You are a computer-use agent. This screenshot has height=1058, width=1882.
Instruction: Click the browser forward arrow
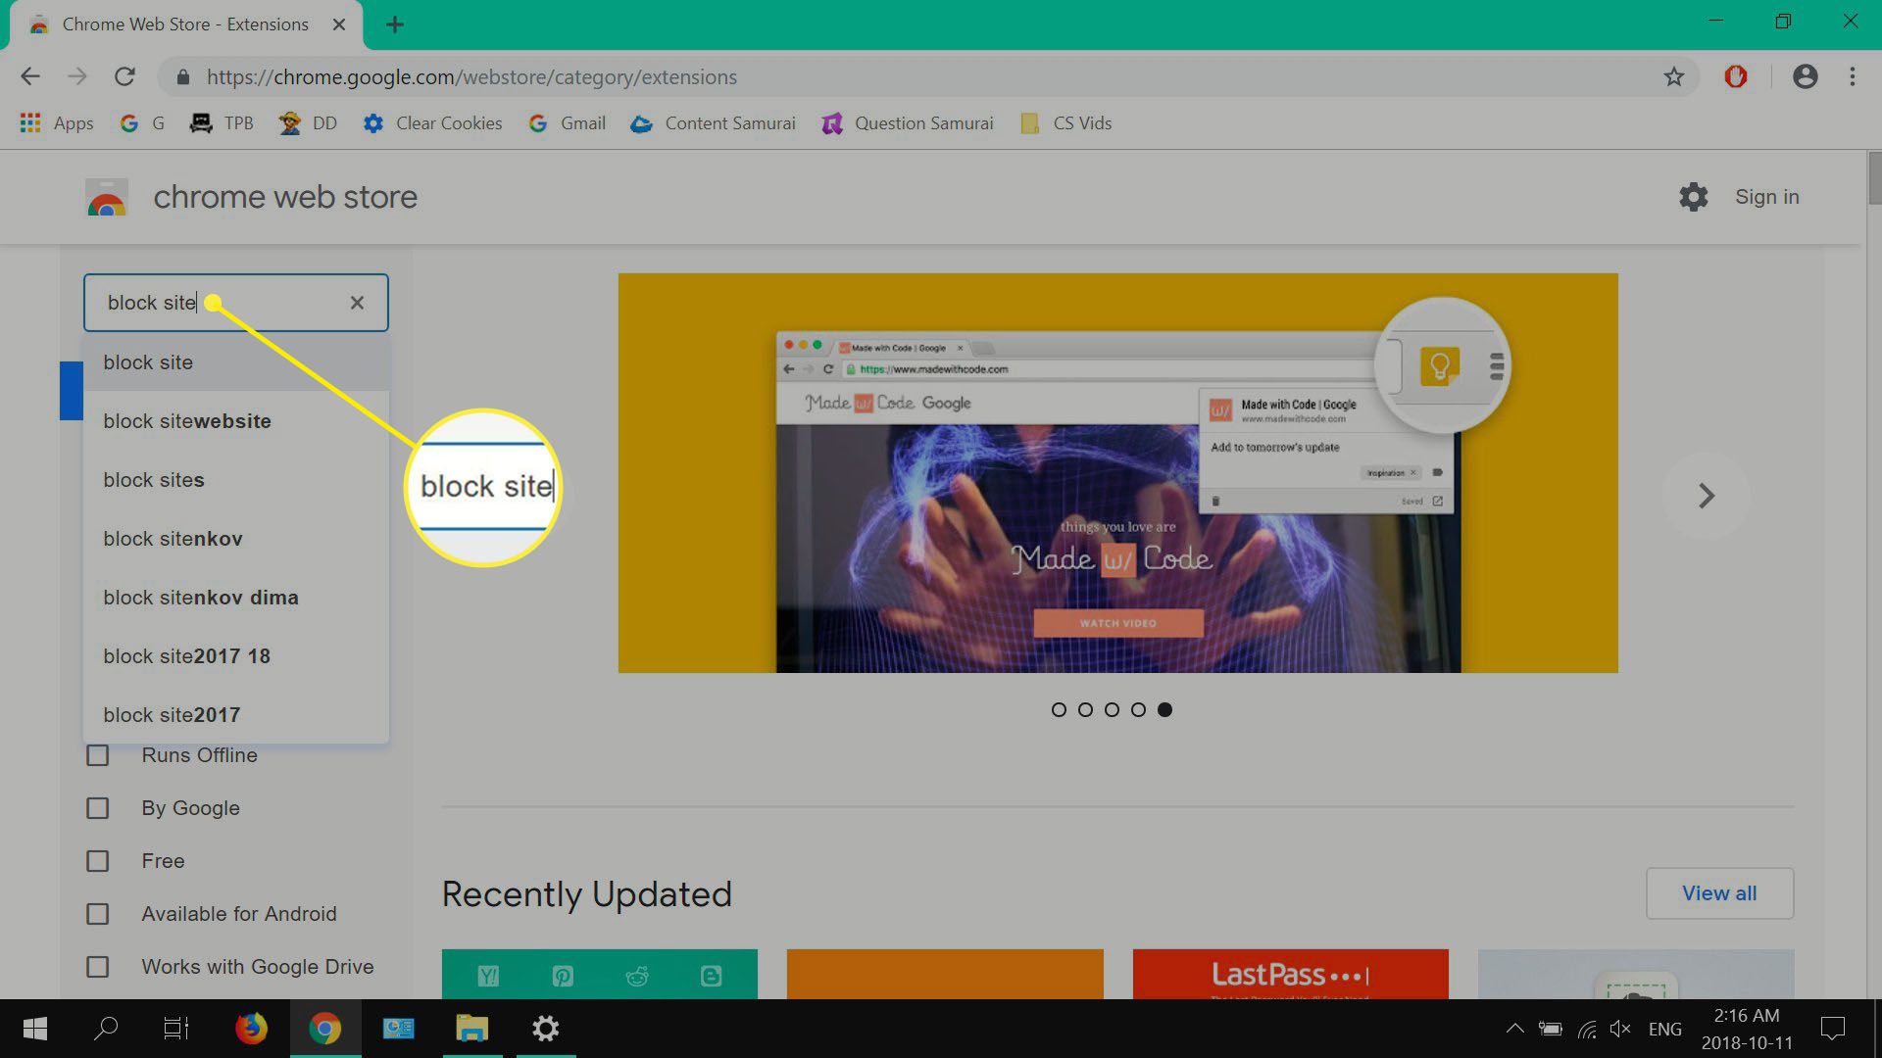pos(77,76)
